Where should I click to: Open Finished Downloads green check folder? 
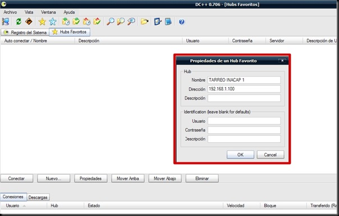tap(76, 22)
